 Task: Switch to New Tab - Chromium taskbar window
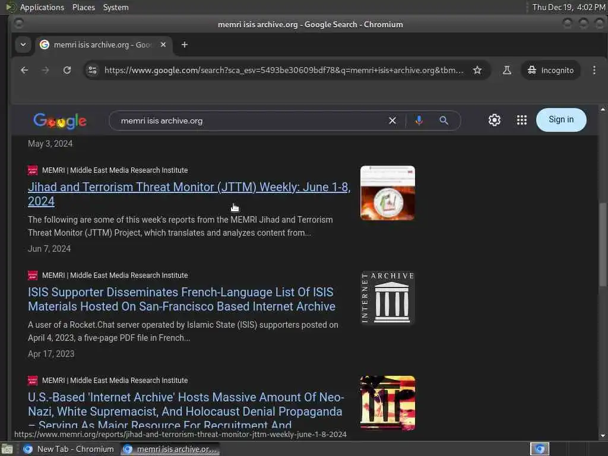point(69,449)
